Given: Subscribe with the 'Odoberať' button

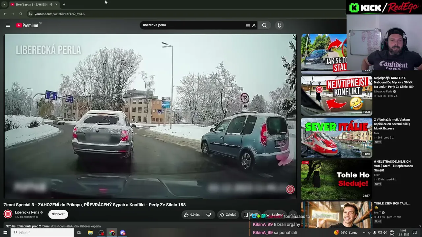Looking at the screenshot, I should pos(58,214).
